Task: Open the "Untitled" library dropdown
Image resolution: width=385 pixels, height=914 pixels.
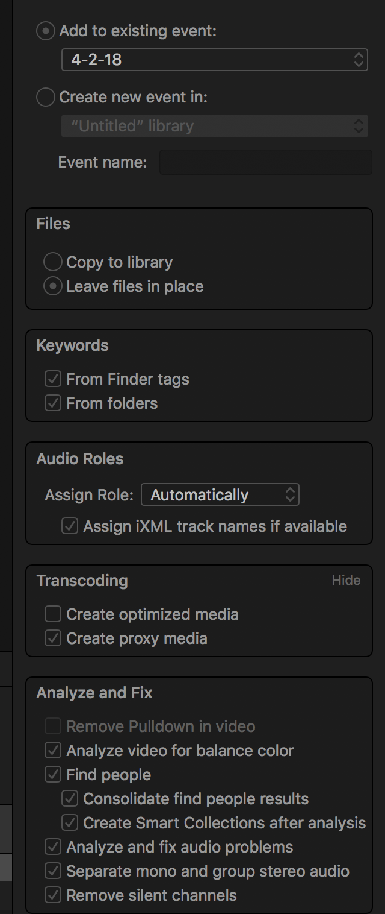Action: [x=215, y=126]
